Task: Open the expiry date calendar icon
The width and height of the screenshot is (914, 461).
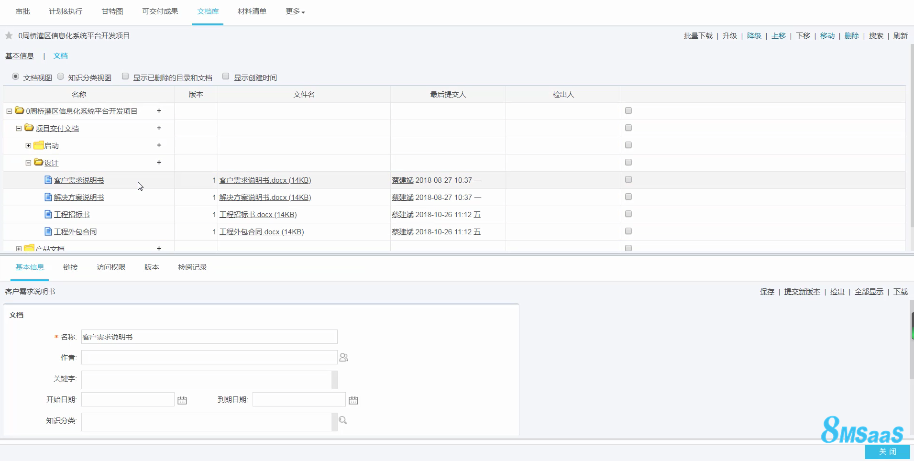Action: [353, 400]
